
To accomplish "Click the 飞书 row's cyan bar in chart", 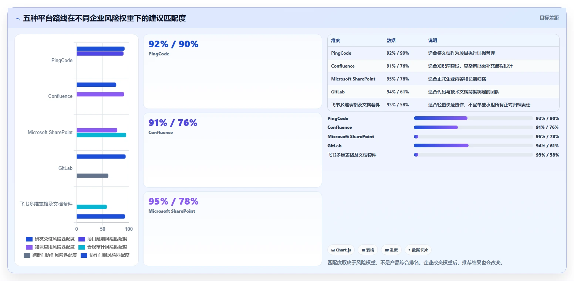I will [92, 207].
